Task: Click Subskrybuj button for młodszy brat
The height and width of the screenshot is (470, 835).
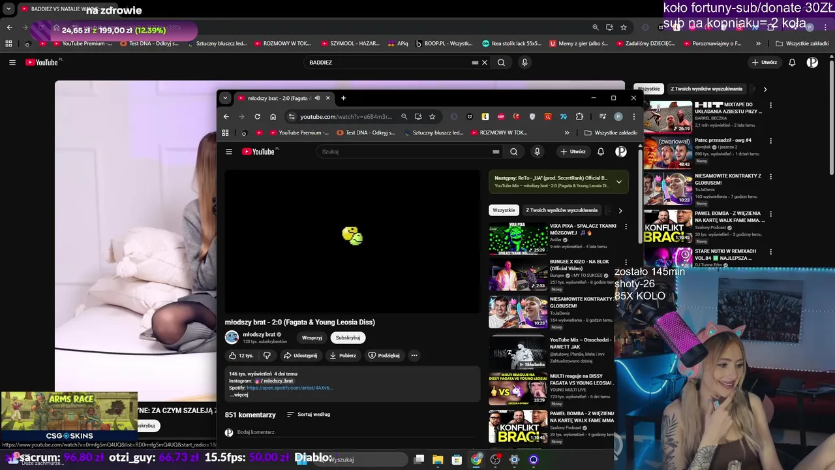Action: coord(348,337)
